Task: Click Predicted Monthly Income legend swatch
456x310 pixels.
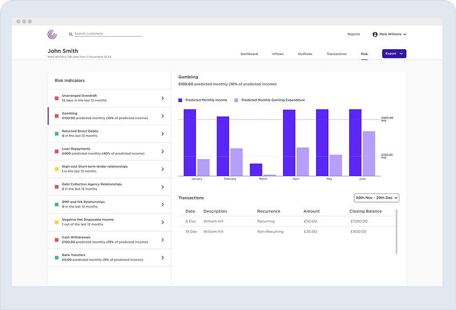Action: pos(180,100)
